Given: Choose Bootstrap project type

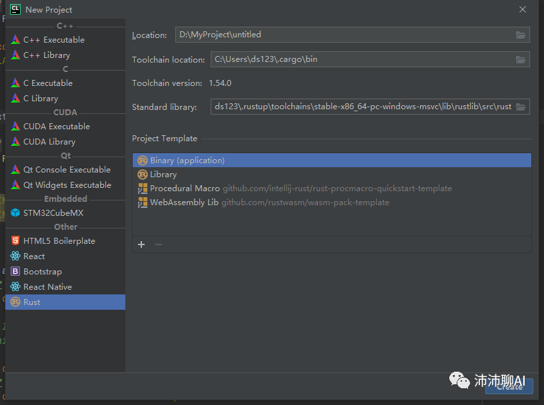Looking at the screenshot, I should (x=65, y=272).
